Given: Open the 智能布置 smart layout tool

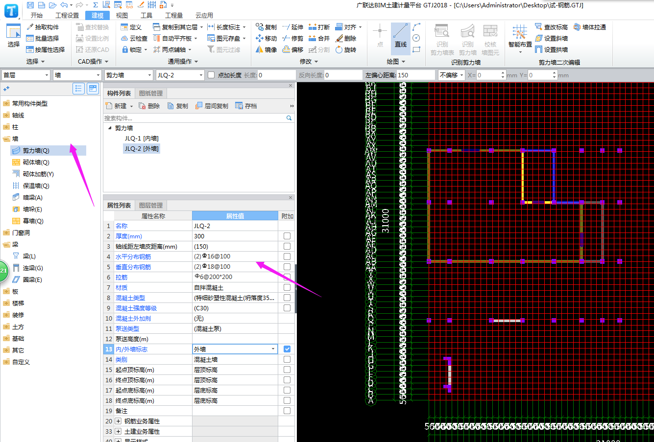Looking at the screenshot, I should (520, 38).
